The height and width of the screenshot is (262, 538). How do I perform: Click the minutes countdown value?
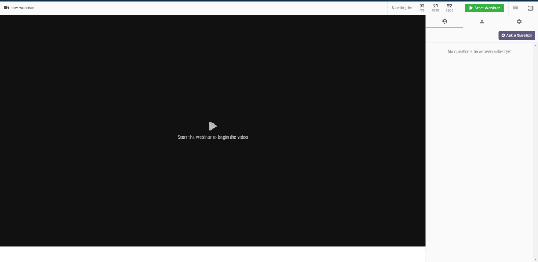[435, 6]
